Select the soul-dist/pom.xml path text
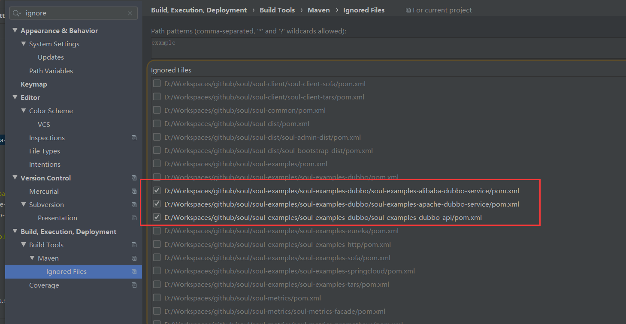The height and width of the screenshot is (324, 626). tap(237, 123)
